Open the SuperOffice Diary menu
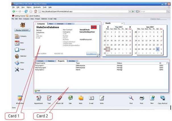The height and width of the screenshot is (121, 172). [32, 19]
